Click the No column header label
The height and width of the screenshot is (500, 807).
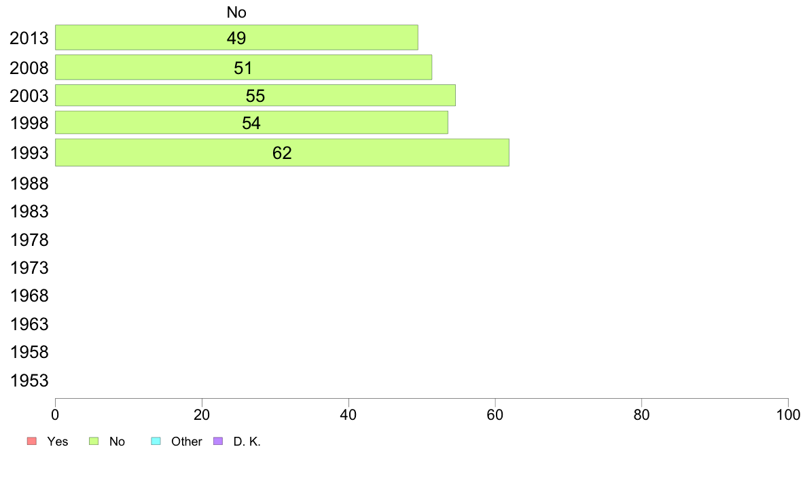237,12
